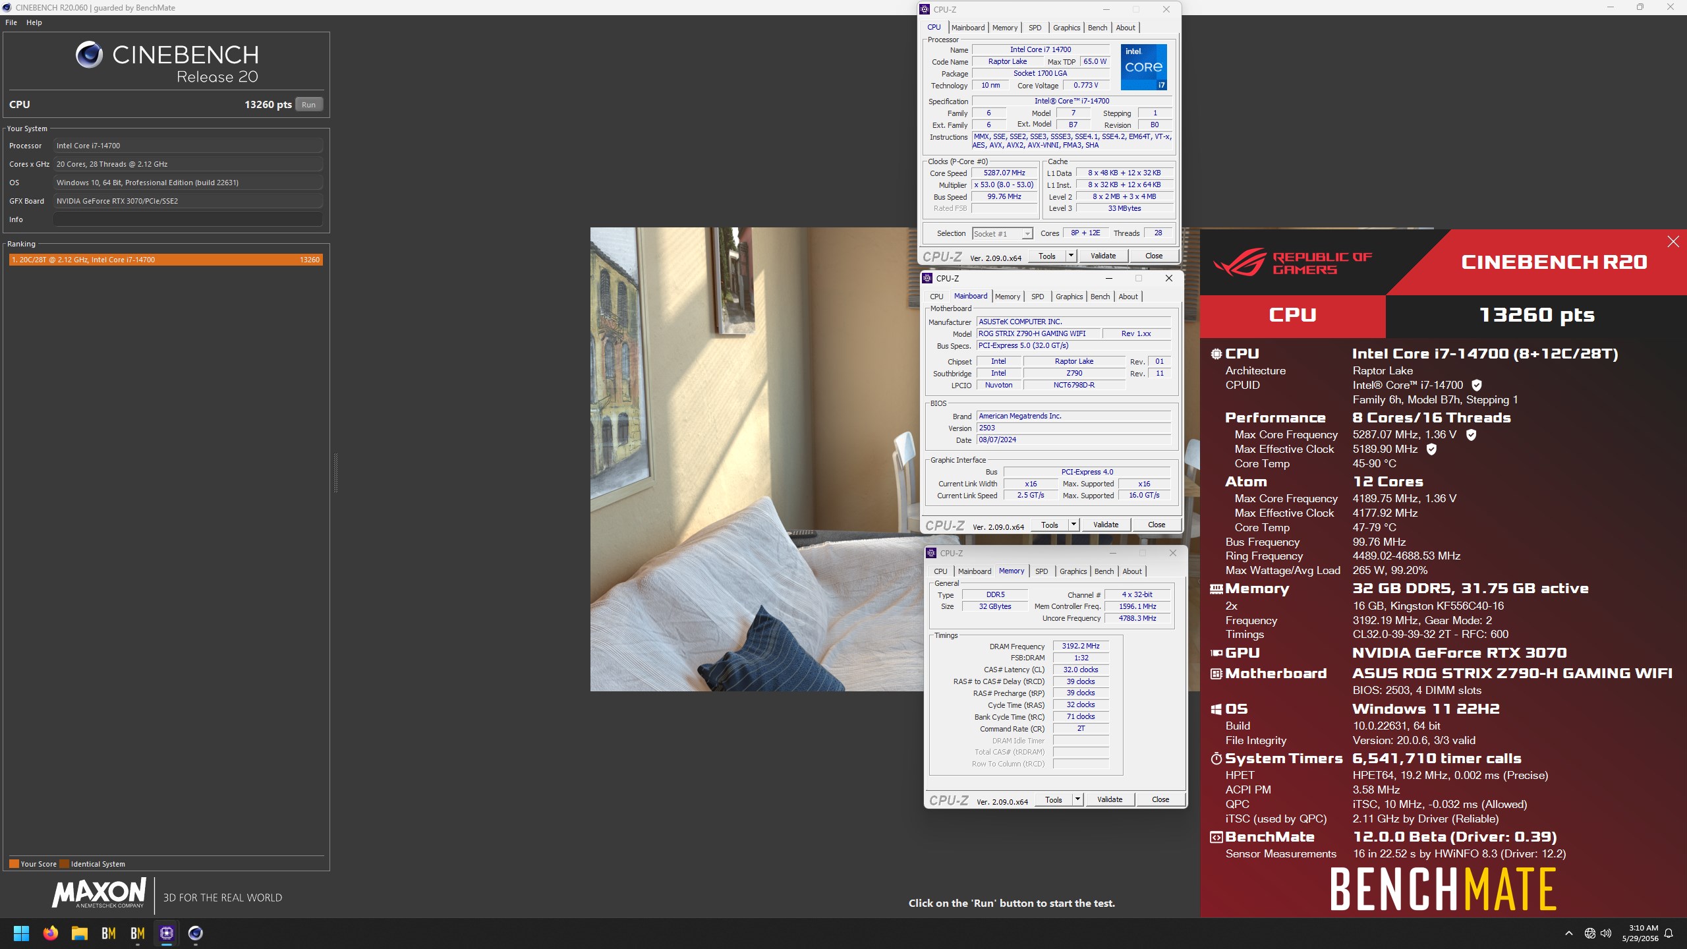Image resolution: width=1687 pixels, height=949 pixels.
Task: Click Close in the Mainboard CPU-Z window
Action: (x=1157, y=525)
